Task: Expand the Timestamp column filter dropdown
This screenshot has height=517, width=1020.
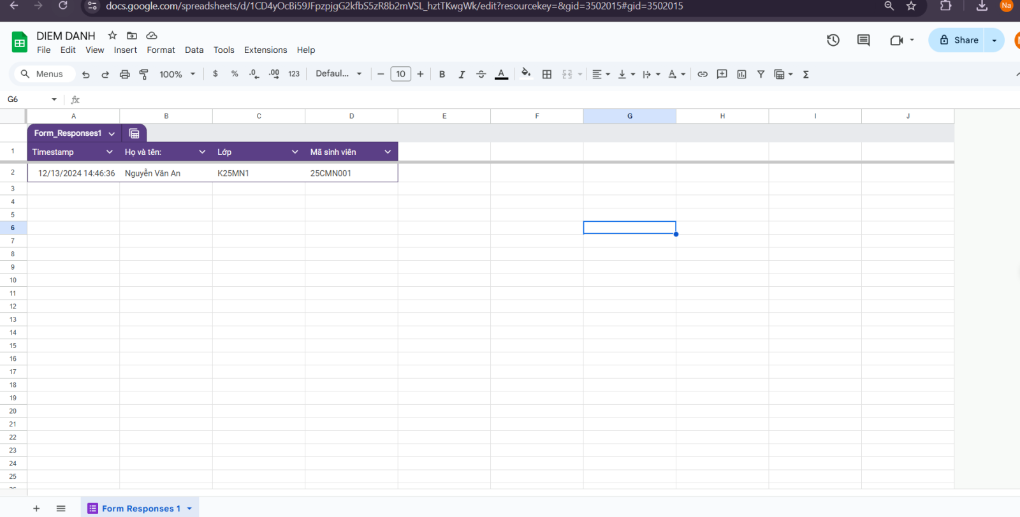Action: 110,152
